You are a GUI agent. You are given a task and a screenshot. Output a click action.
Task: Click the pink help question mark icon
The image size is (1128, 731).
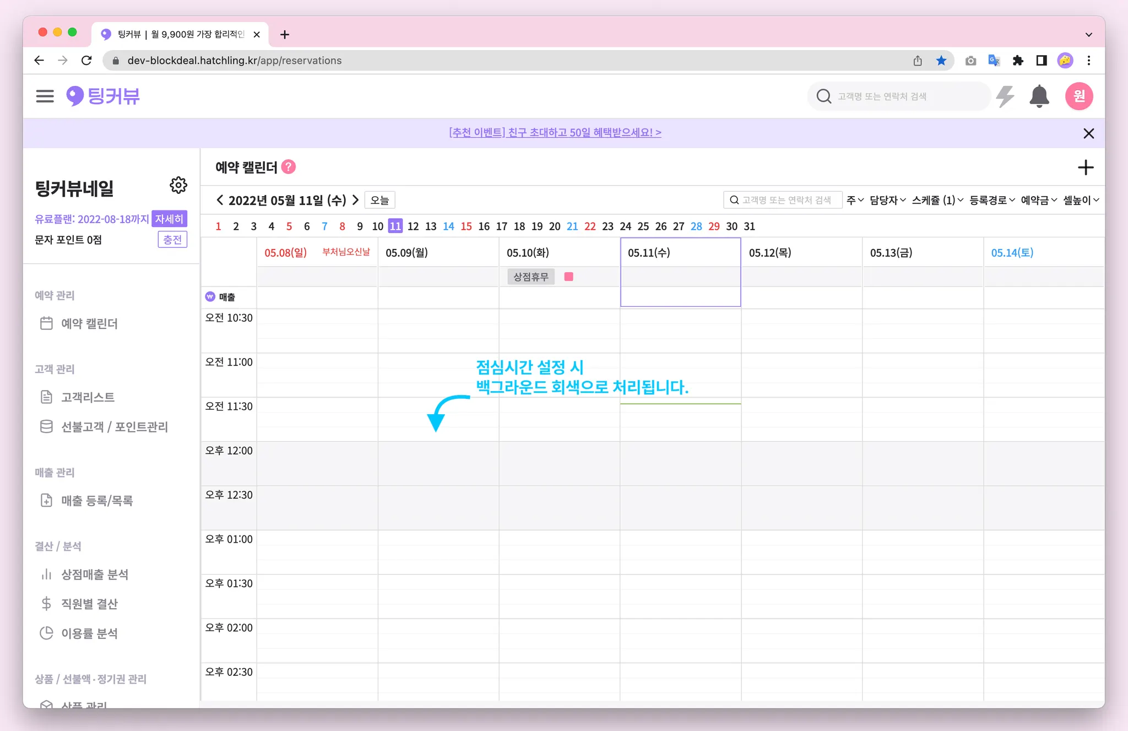click(289, 167)
